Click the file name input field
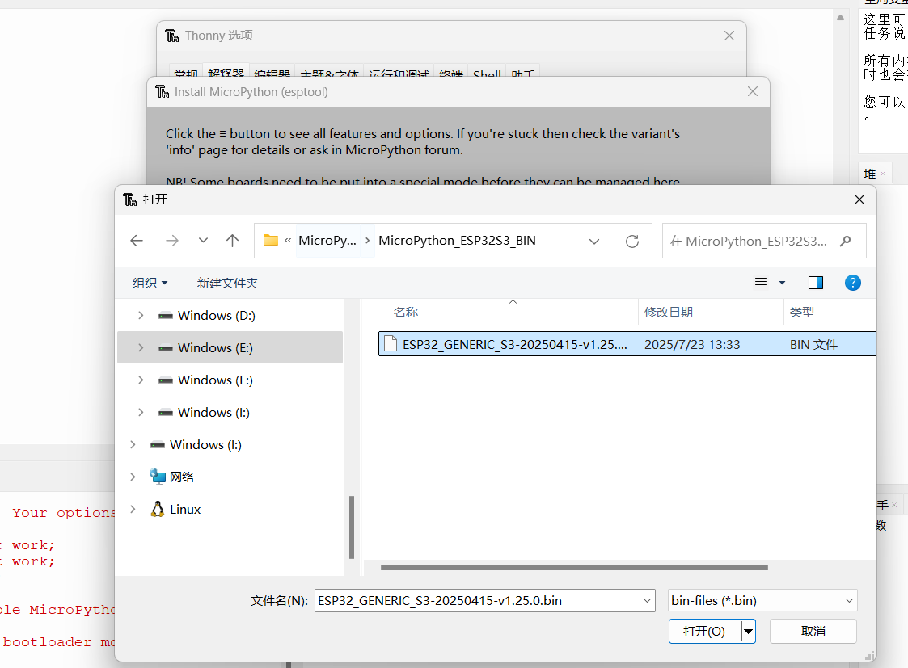The width and height of the screenshot is (908, 668). click(x=479, y=600)
